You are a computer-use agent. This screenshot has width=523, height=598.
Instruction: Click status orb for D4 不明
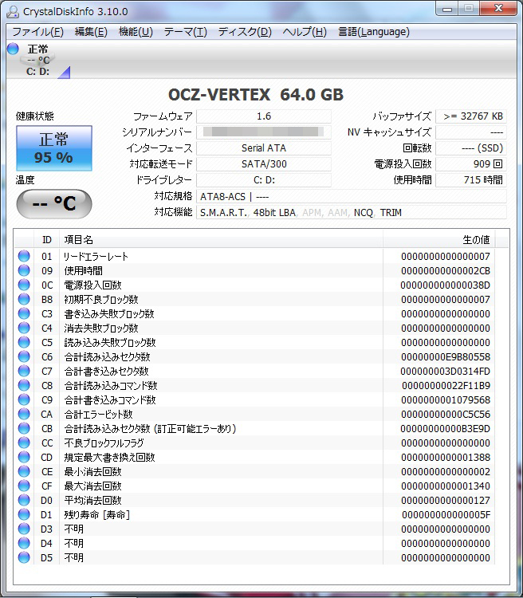(24, 543)
